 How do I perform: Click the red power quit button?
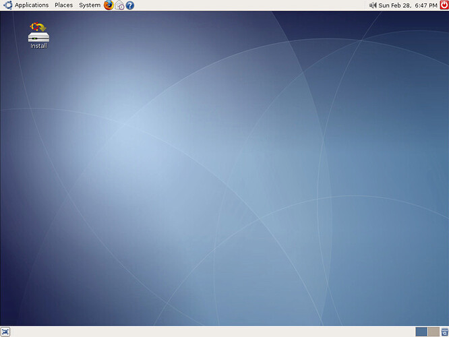tap(443, 5)
